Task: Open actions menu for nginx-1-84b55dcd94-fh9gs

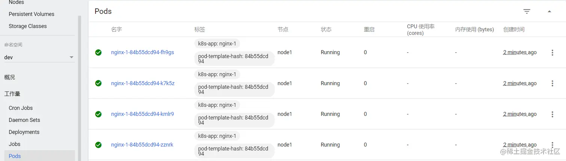Action: [552, 53]
